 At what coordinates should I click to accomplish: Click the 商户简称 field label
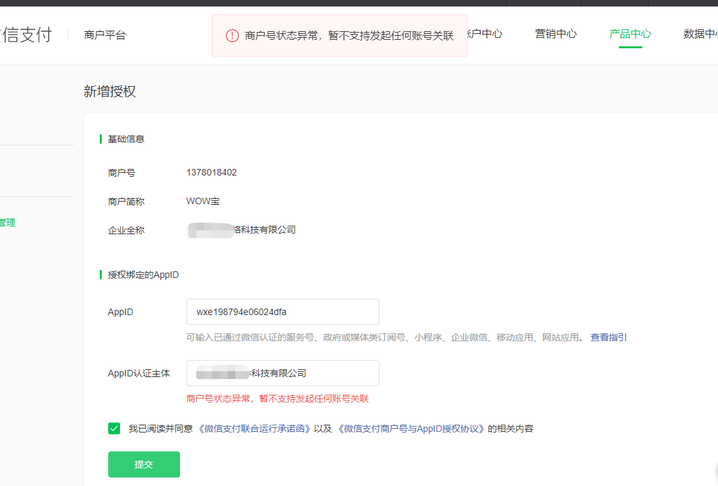126,202
